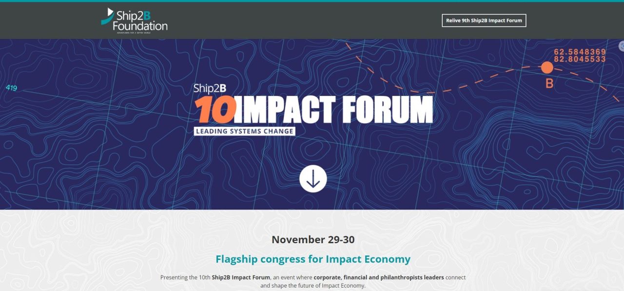Screen dimensions: 624x291
Task: Click the tagline under the Foundation logo
Action: click(134, 33)
